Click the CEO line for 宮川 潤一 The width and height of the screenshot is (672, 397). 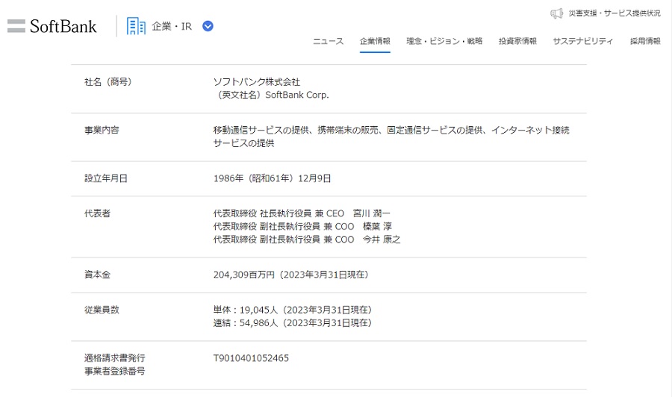point(302,213)
